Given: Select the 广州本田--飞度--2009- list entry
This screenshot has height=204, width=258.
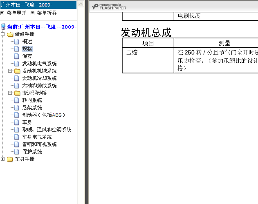Looking at the screenshot, I should click(x=38, y=5).
